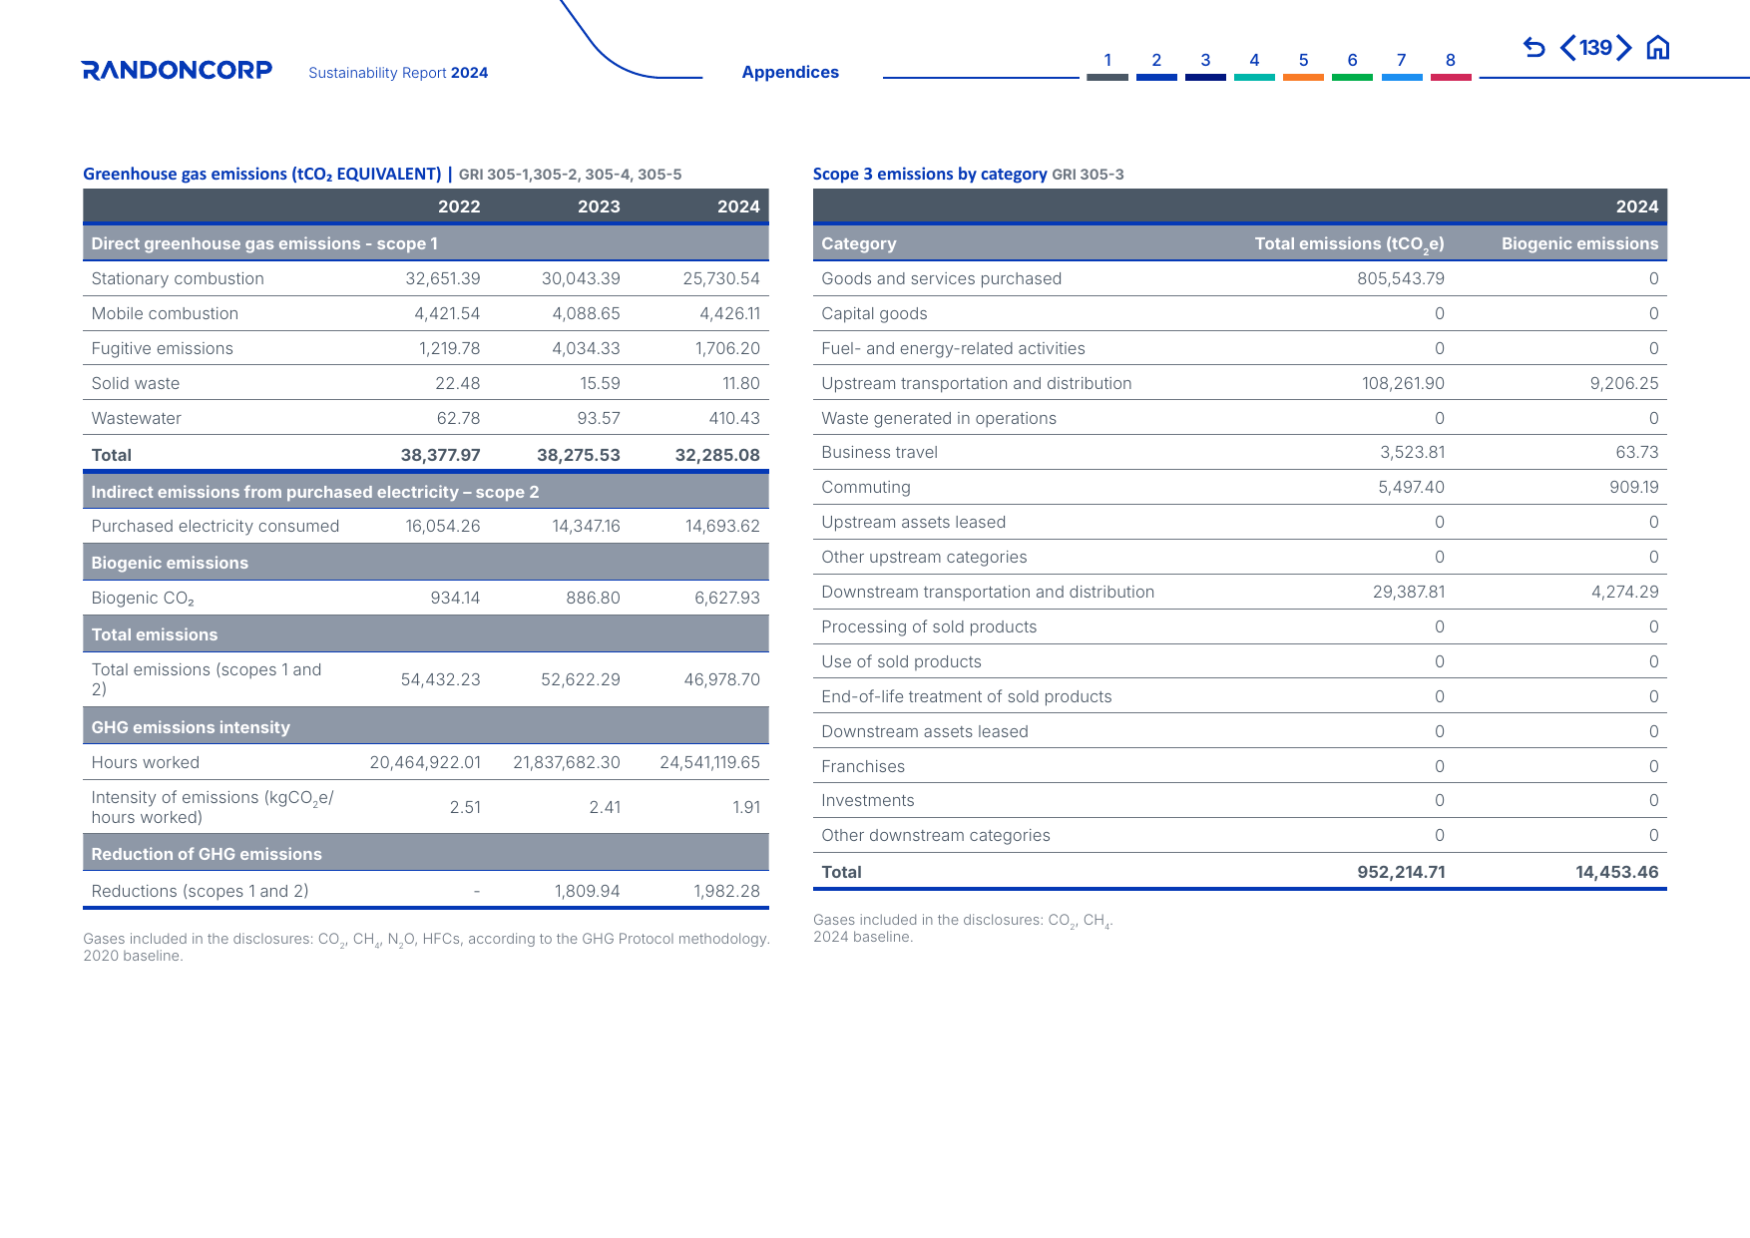1750x1238 pixels.
Task: Jump to chapter 2 tab
Action: click(x=1156, y=65)
